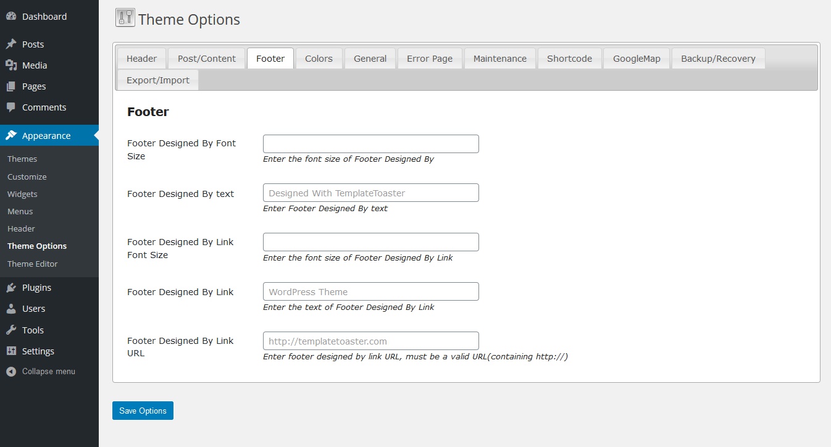Switch to the Export/Import tab
Viewport: 831px width, 447px height.
tap(157, 80)
